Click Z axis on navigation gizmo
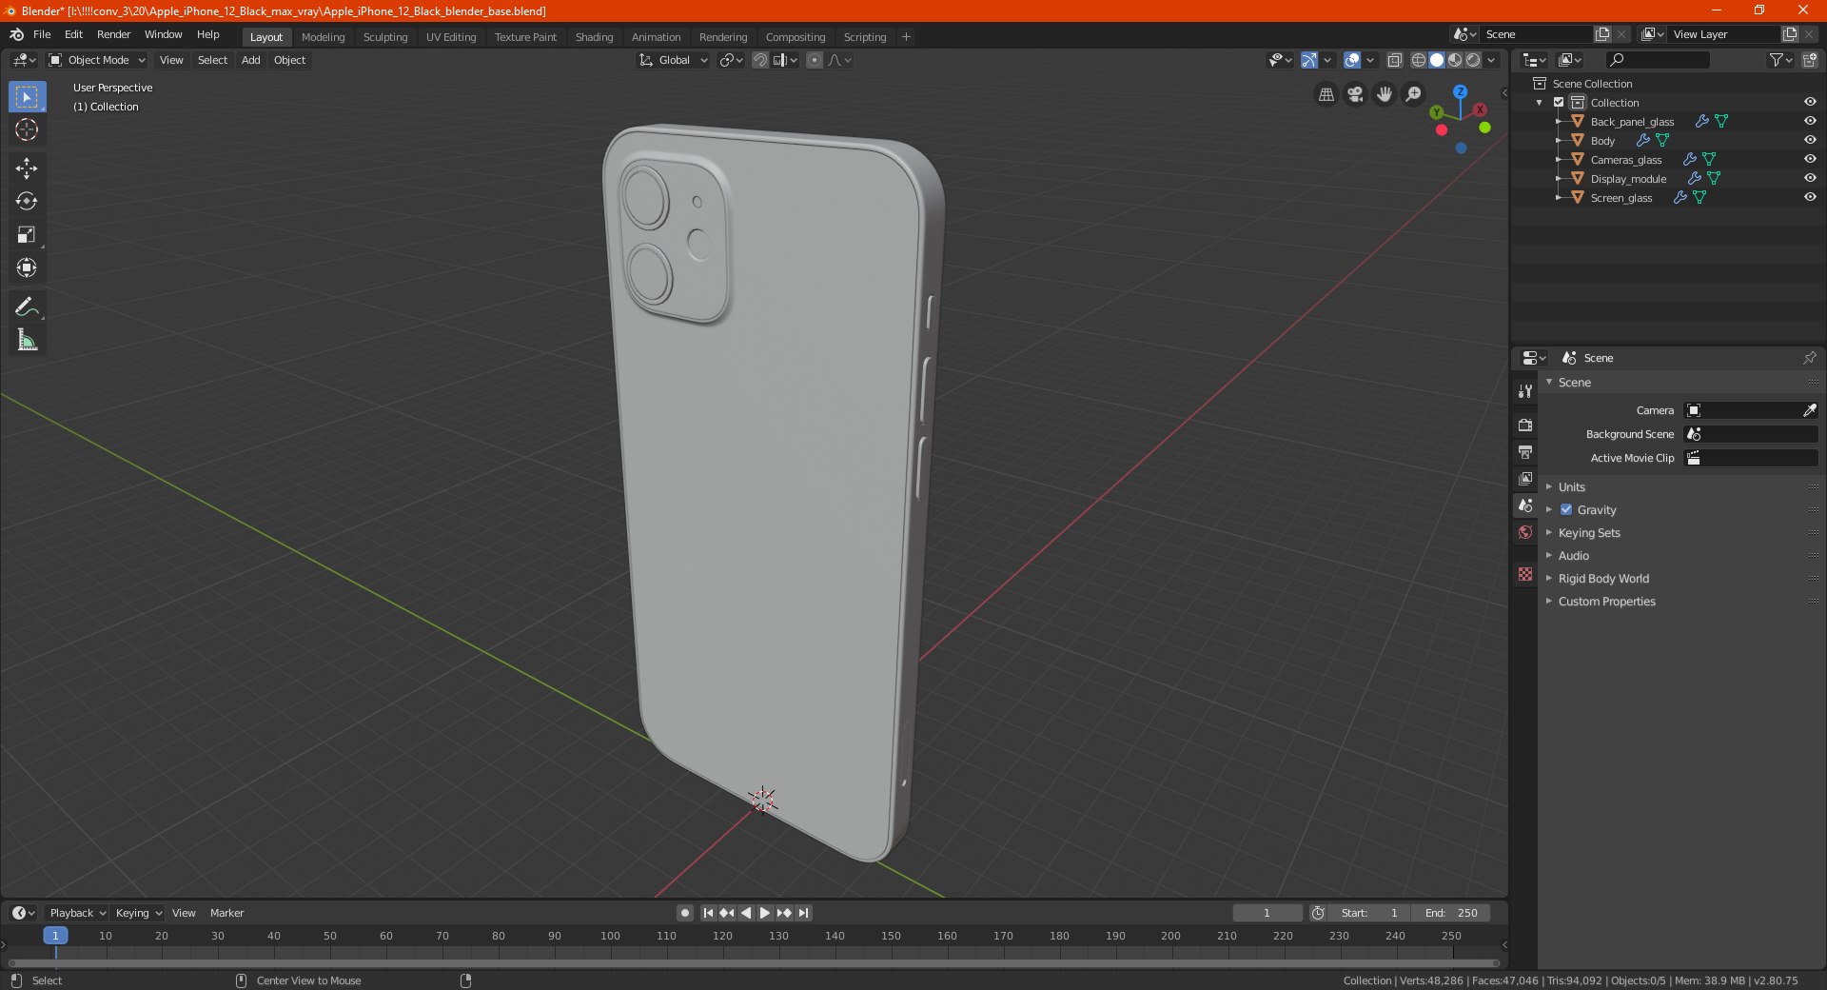 click(x=1460, y=91)
